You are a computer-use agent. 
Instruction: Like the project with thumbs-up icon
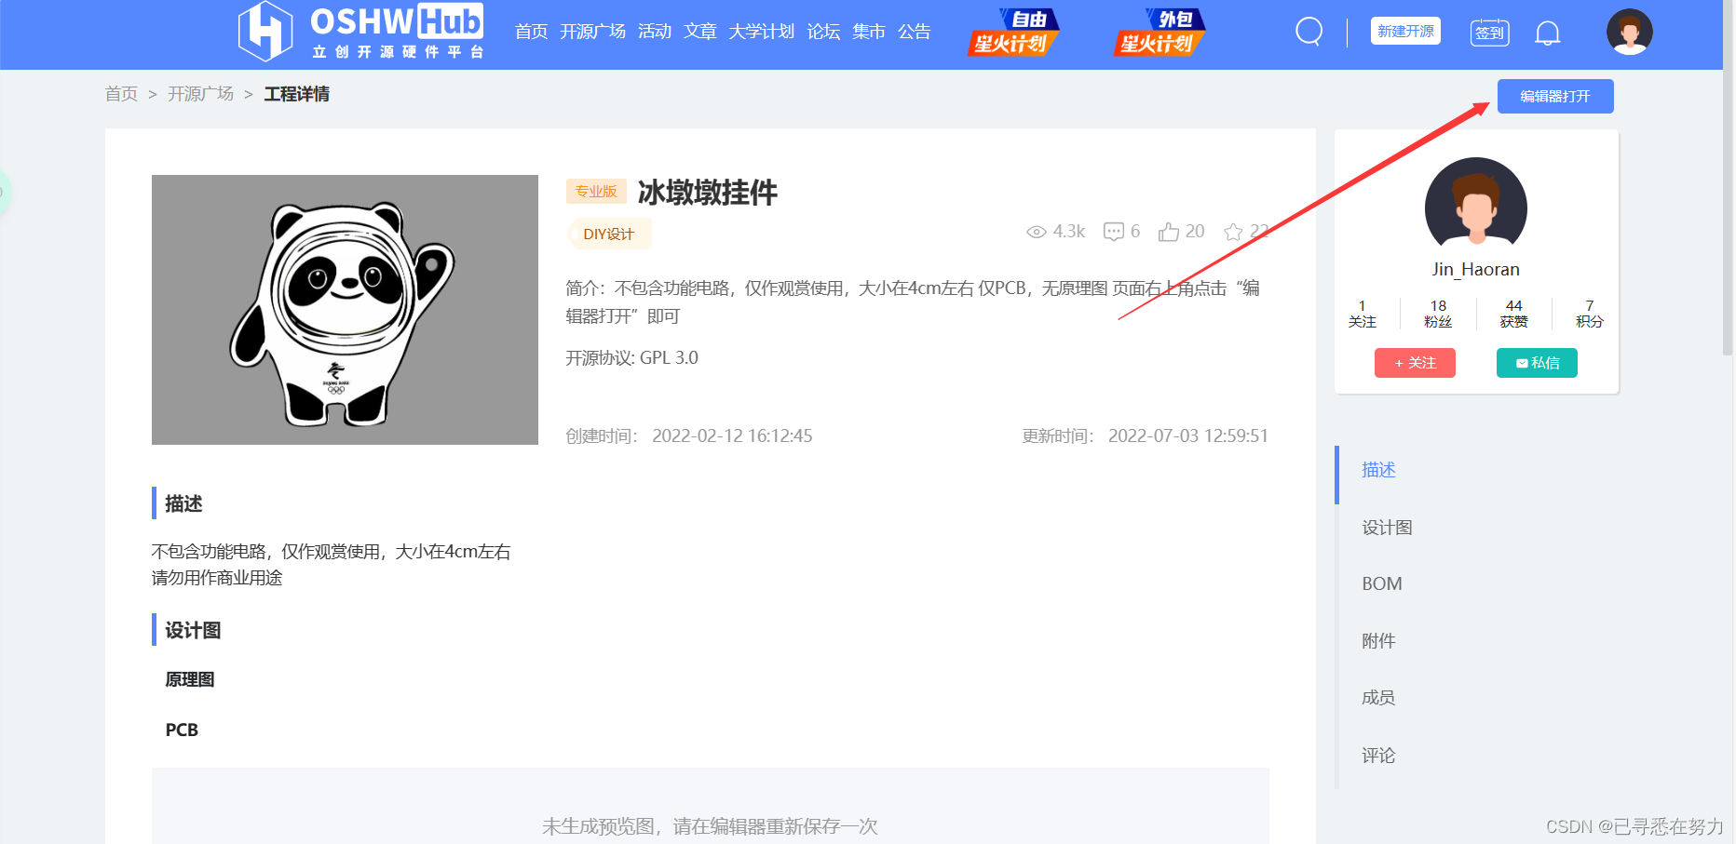1168,232
